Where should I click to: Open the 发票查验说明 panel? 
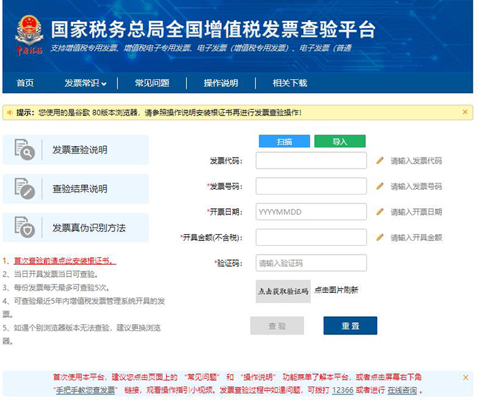76,149
